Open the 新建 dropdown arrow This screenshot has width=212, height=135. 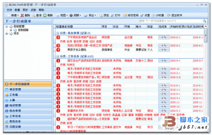[x=18, y=15]
